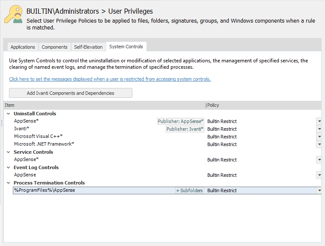
Task: Collapse the Uninstall Controls group
Action: [x=9, y=114]
